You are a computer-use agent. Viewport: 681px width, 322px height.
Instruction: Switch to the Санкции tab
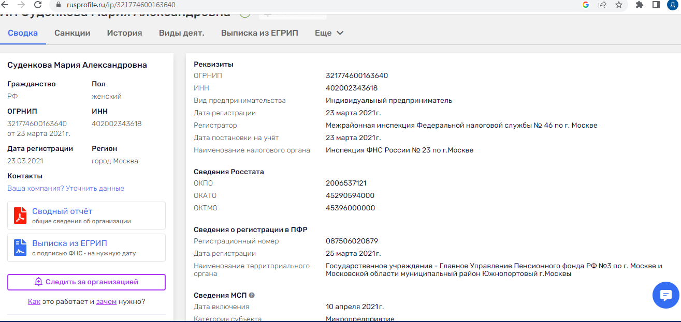tap(73, 33)
